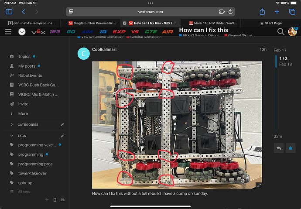Open forum search magnifier
The height and width of the screenshot is (209, 301).
(280, 32)
